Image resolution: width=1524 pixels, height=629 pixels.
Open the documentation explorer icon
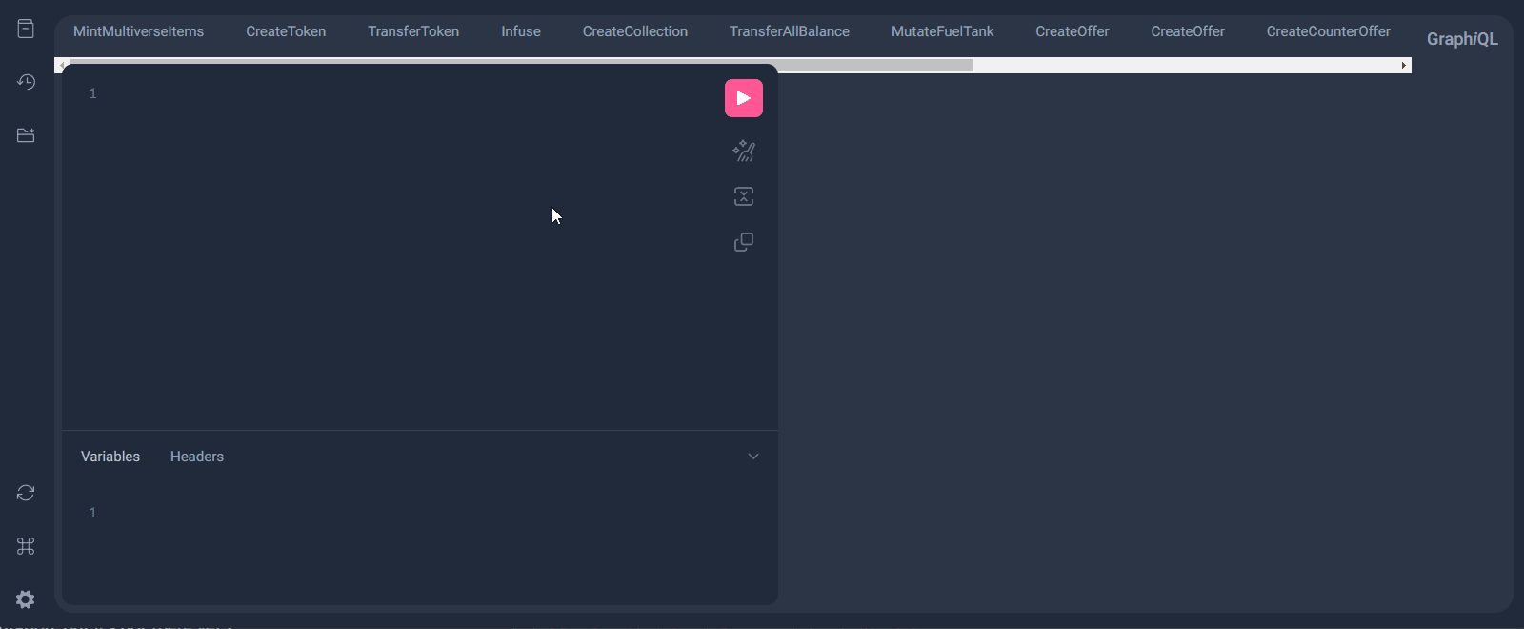[26, 29]
